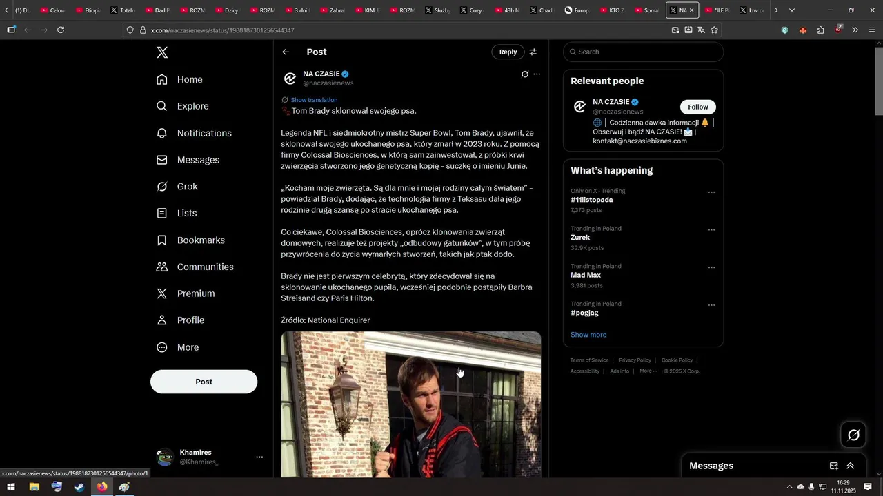883x496 pixels.
Task: Open the #11listopada trend
Action: click(x=592, y=200)
